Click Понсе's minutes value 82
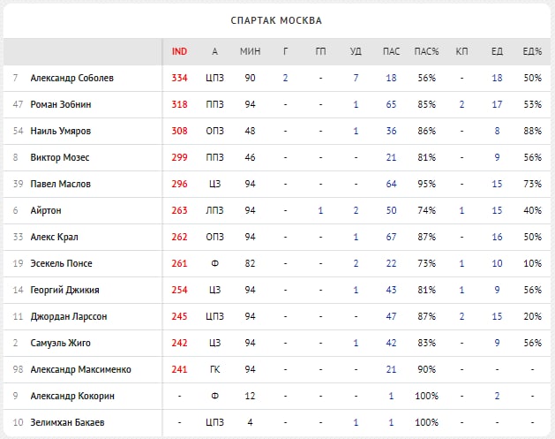This screenshot has height=439, width=555. click(250, 263)
